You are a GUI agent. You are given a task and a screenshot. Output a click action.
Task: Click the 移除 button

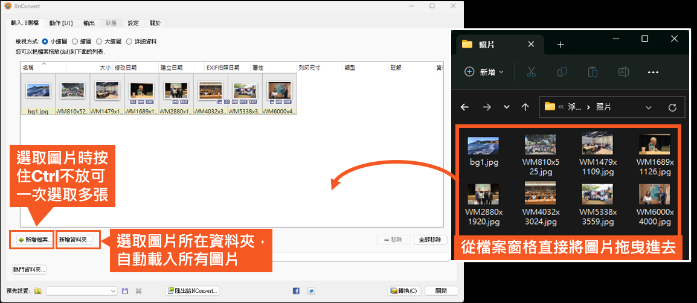pyautogui.click(x=393, y=240)
